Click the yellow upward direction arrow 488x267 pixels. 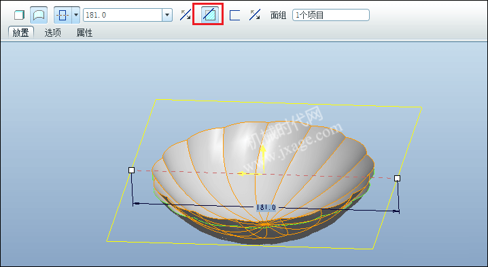click(263, 159)
